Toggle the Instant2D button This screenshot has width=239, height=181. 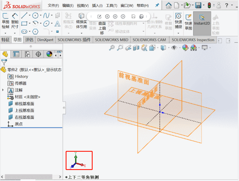202,23
